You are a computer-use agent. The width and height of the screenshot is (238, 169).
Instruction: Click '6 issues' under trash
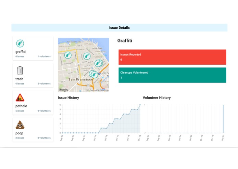point(20,84)
